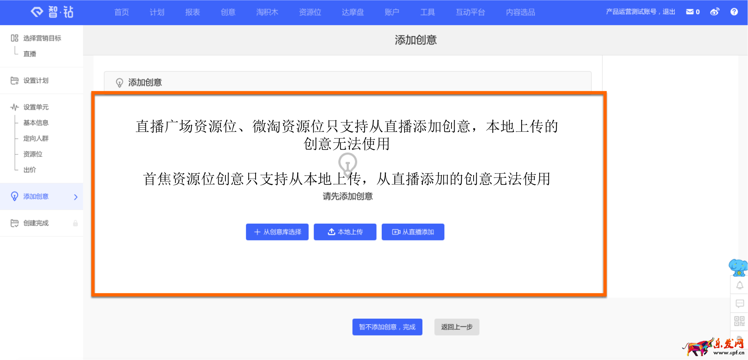The image size is (748, 360).
Task: Click the 退出 logout link
Action: click(669, 12)
